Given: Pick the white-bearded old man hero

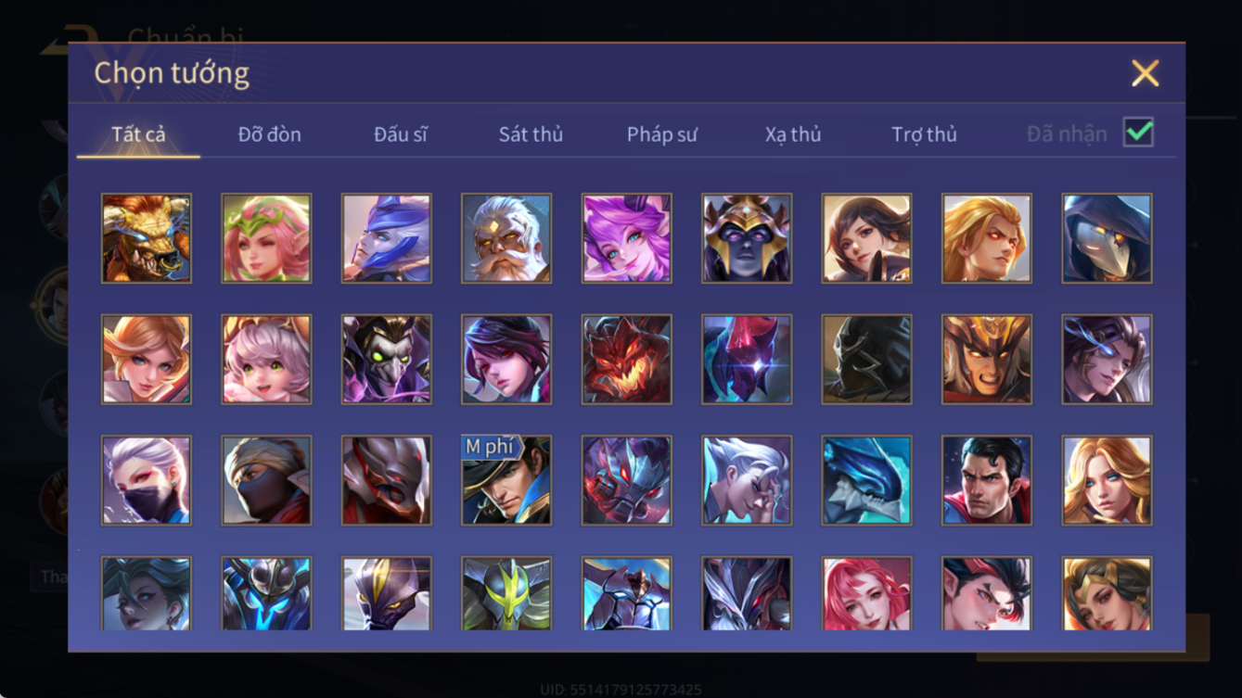Looking at the screenshot, I should coord(506,238).
